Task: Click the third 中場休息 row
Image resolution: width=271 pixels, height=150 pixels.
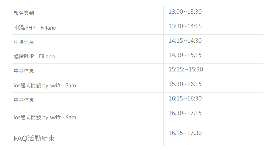Action: click(88, 100)
